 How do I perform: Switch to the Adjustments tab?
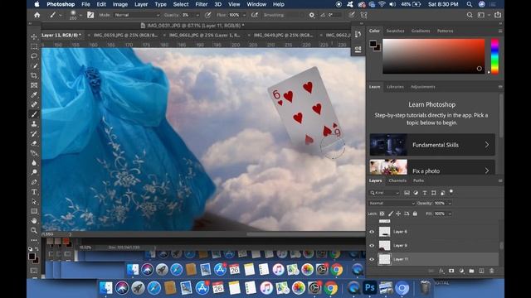coord(422,87)
